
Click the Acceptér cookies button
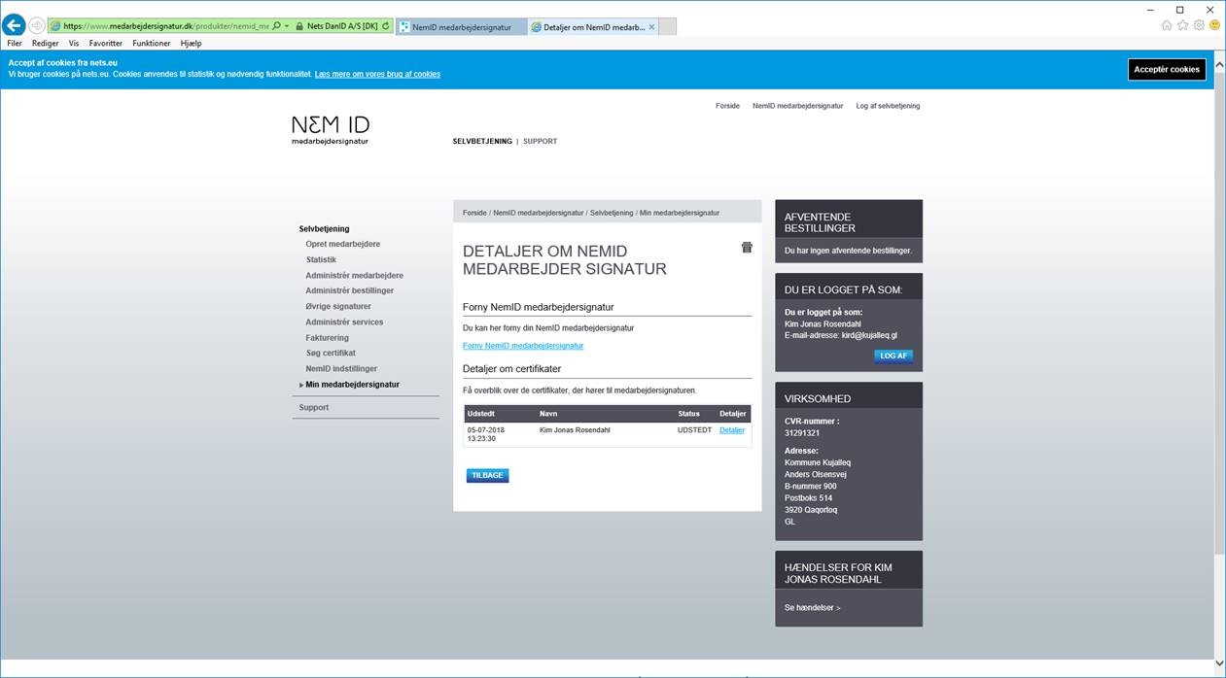coord(1167,70)
